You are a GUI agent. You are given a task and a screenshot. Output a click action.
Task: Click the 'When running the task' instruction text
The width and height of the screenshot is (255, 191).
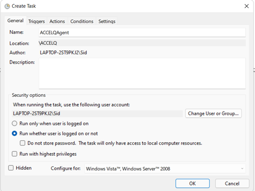72,104
